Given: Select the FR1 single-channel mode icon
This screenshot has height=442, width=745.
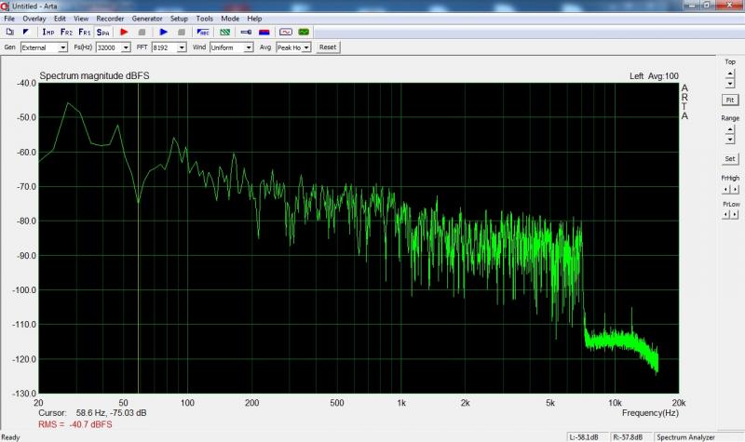Looking at the screenshot, I should (84, 32).
